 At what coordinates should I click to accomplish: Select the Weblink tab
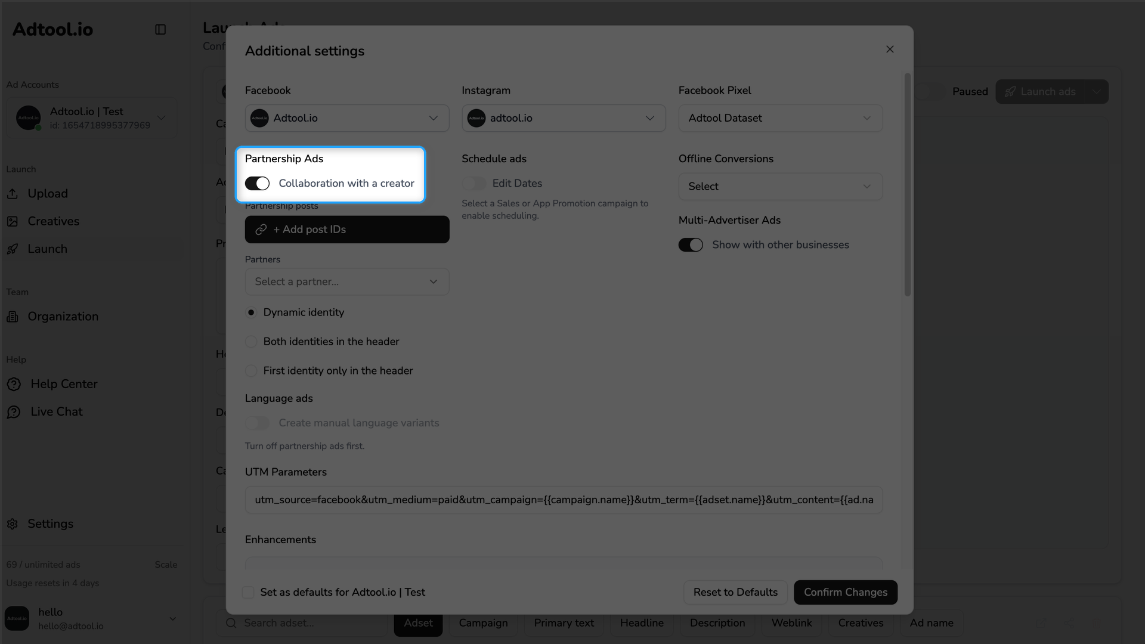[x=791, y=623]
